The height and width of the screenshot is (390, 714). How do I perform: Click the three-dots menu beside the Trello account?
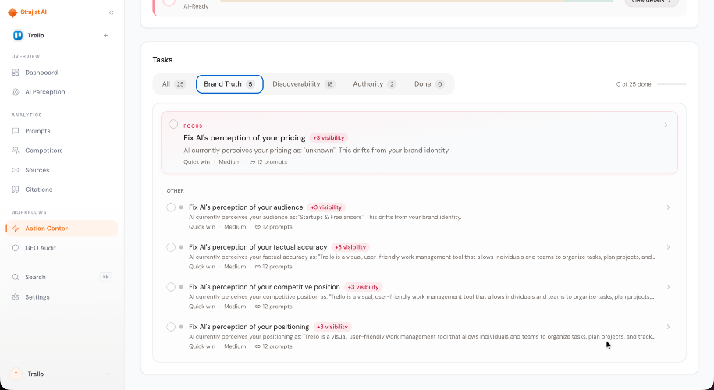pyautogui.click(x=110, y=374)
